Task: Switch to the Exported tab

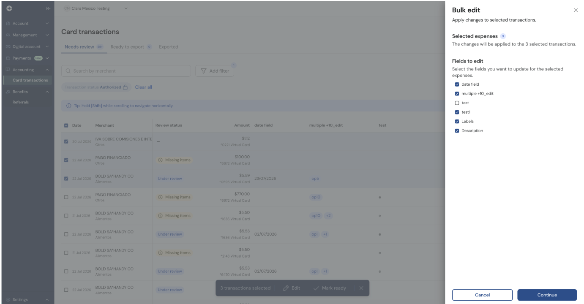Action: pyautogui.click(x=169, y=47)
